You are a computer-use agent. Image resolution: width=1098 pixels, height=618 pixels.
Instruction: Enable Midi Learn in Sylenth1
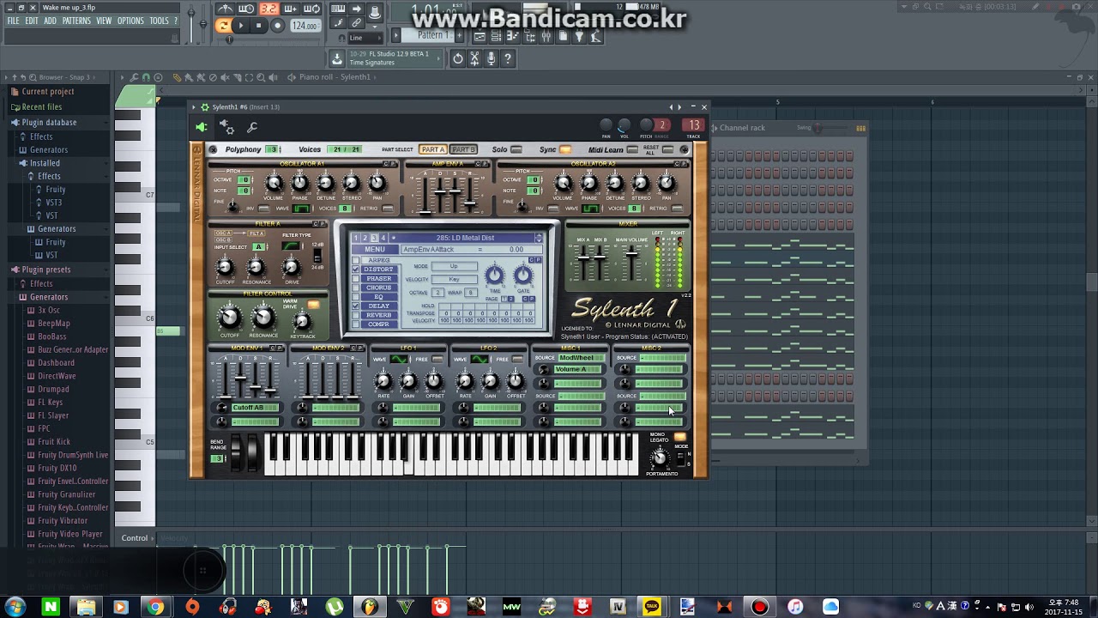(631, 149)
